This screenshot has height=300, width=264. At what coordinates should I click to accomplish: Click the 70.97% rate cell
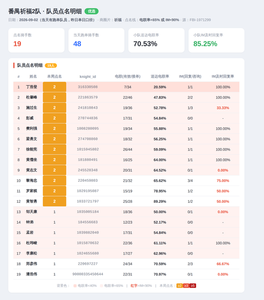pos(160,274)
